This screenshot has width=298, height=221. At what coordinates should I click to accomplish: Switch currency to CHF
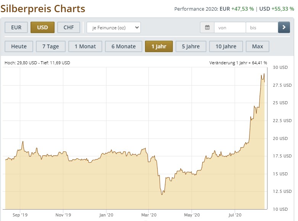(x=69, y=27)
